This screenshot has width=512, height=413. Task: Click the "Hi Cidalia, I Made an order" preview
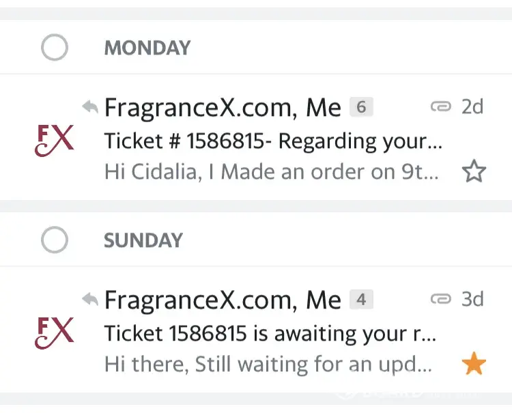point(271,172)
